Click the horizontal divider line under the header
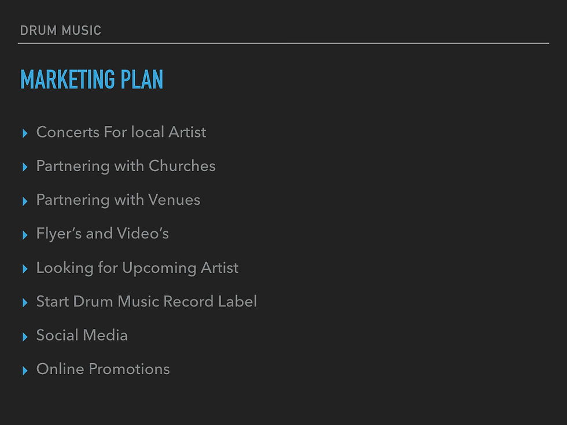Screen dimensions: 567x425 point(283,43)
